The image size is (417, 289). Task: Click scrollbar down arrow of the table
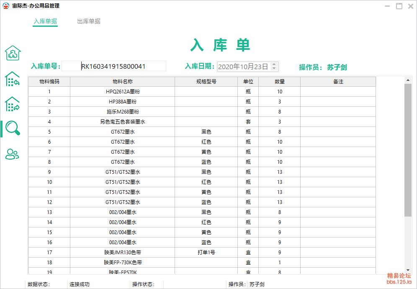(408, 271)
